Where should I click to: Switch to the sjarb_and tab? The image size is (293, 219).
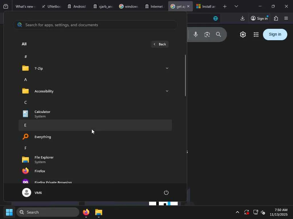103,6
